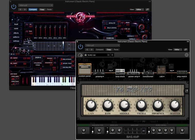
Task: Open View Editor dropdown in Heavier7Strings window
Action: pos(140,10)
